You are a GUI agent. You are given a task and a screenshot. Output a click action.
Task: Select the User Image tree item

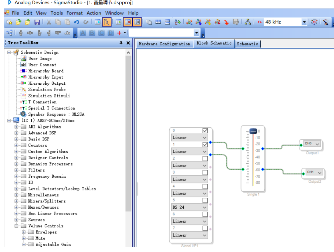[40, 59]
